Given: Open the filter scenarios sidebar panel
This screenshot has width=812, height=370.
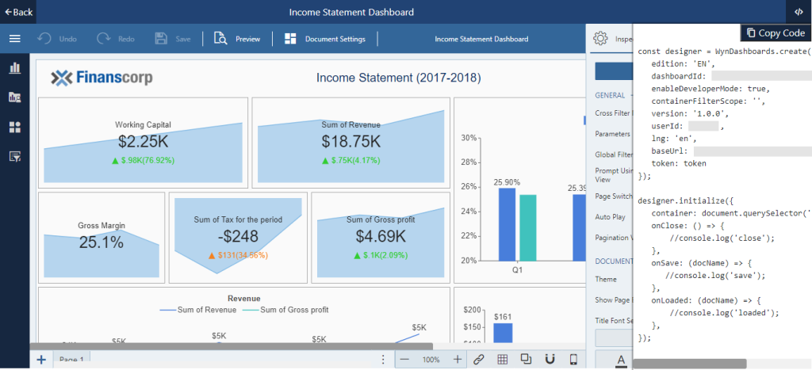Looking at the screenshot, I should click(x=14, y=156).
